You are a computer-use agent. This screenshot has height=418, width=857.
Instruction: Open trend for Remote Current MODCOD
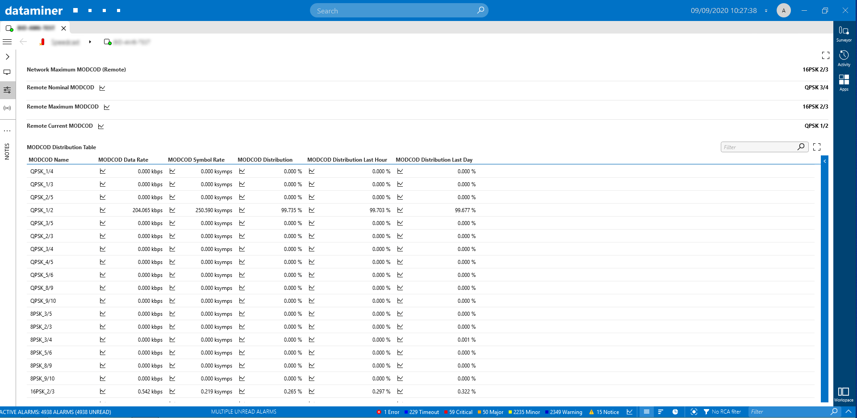point(101,126)
